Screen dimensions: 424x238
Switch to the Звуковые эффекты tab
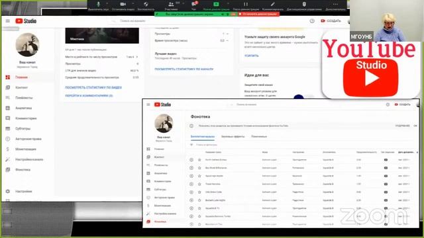(233, 137)
